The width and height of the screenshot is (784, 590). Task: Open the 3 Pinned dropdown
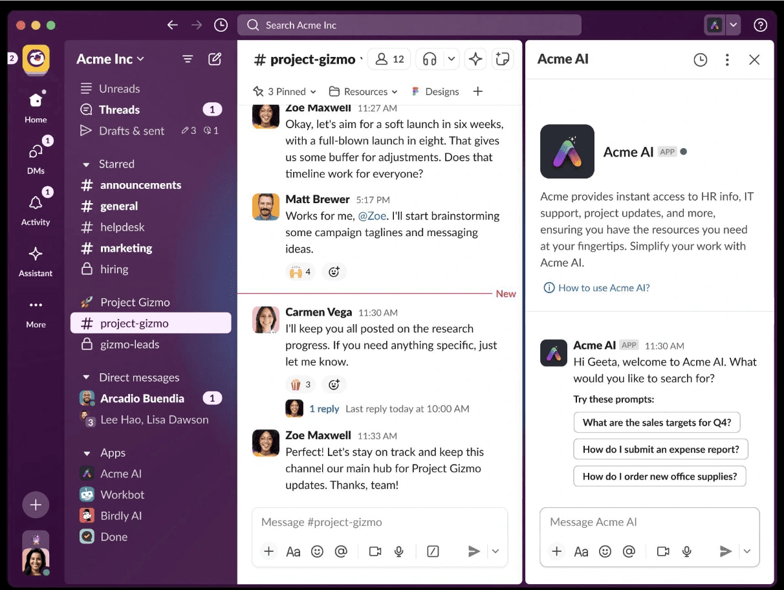285,91
